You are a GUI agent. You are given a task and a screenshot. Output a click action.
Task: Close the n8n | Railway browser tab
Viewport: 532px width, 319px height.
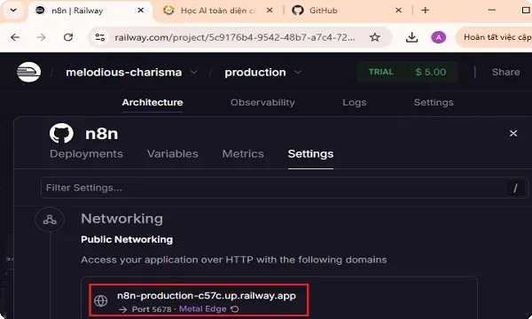(140, 11)
